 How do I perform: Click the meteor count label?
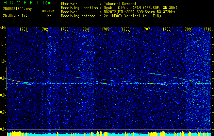tap(48, 11)
